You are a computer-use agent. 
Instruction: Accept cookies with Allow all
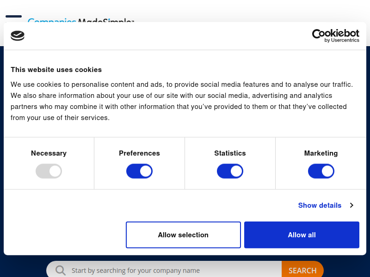click(302, 235)
